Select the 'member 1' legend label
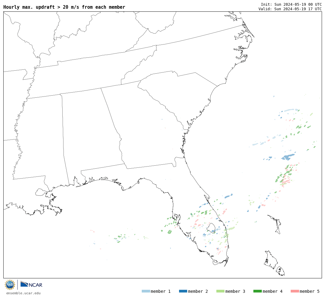 (x=161, y=291)
